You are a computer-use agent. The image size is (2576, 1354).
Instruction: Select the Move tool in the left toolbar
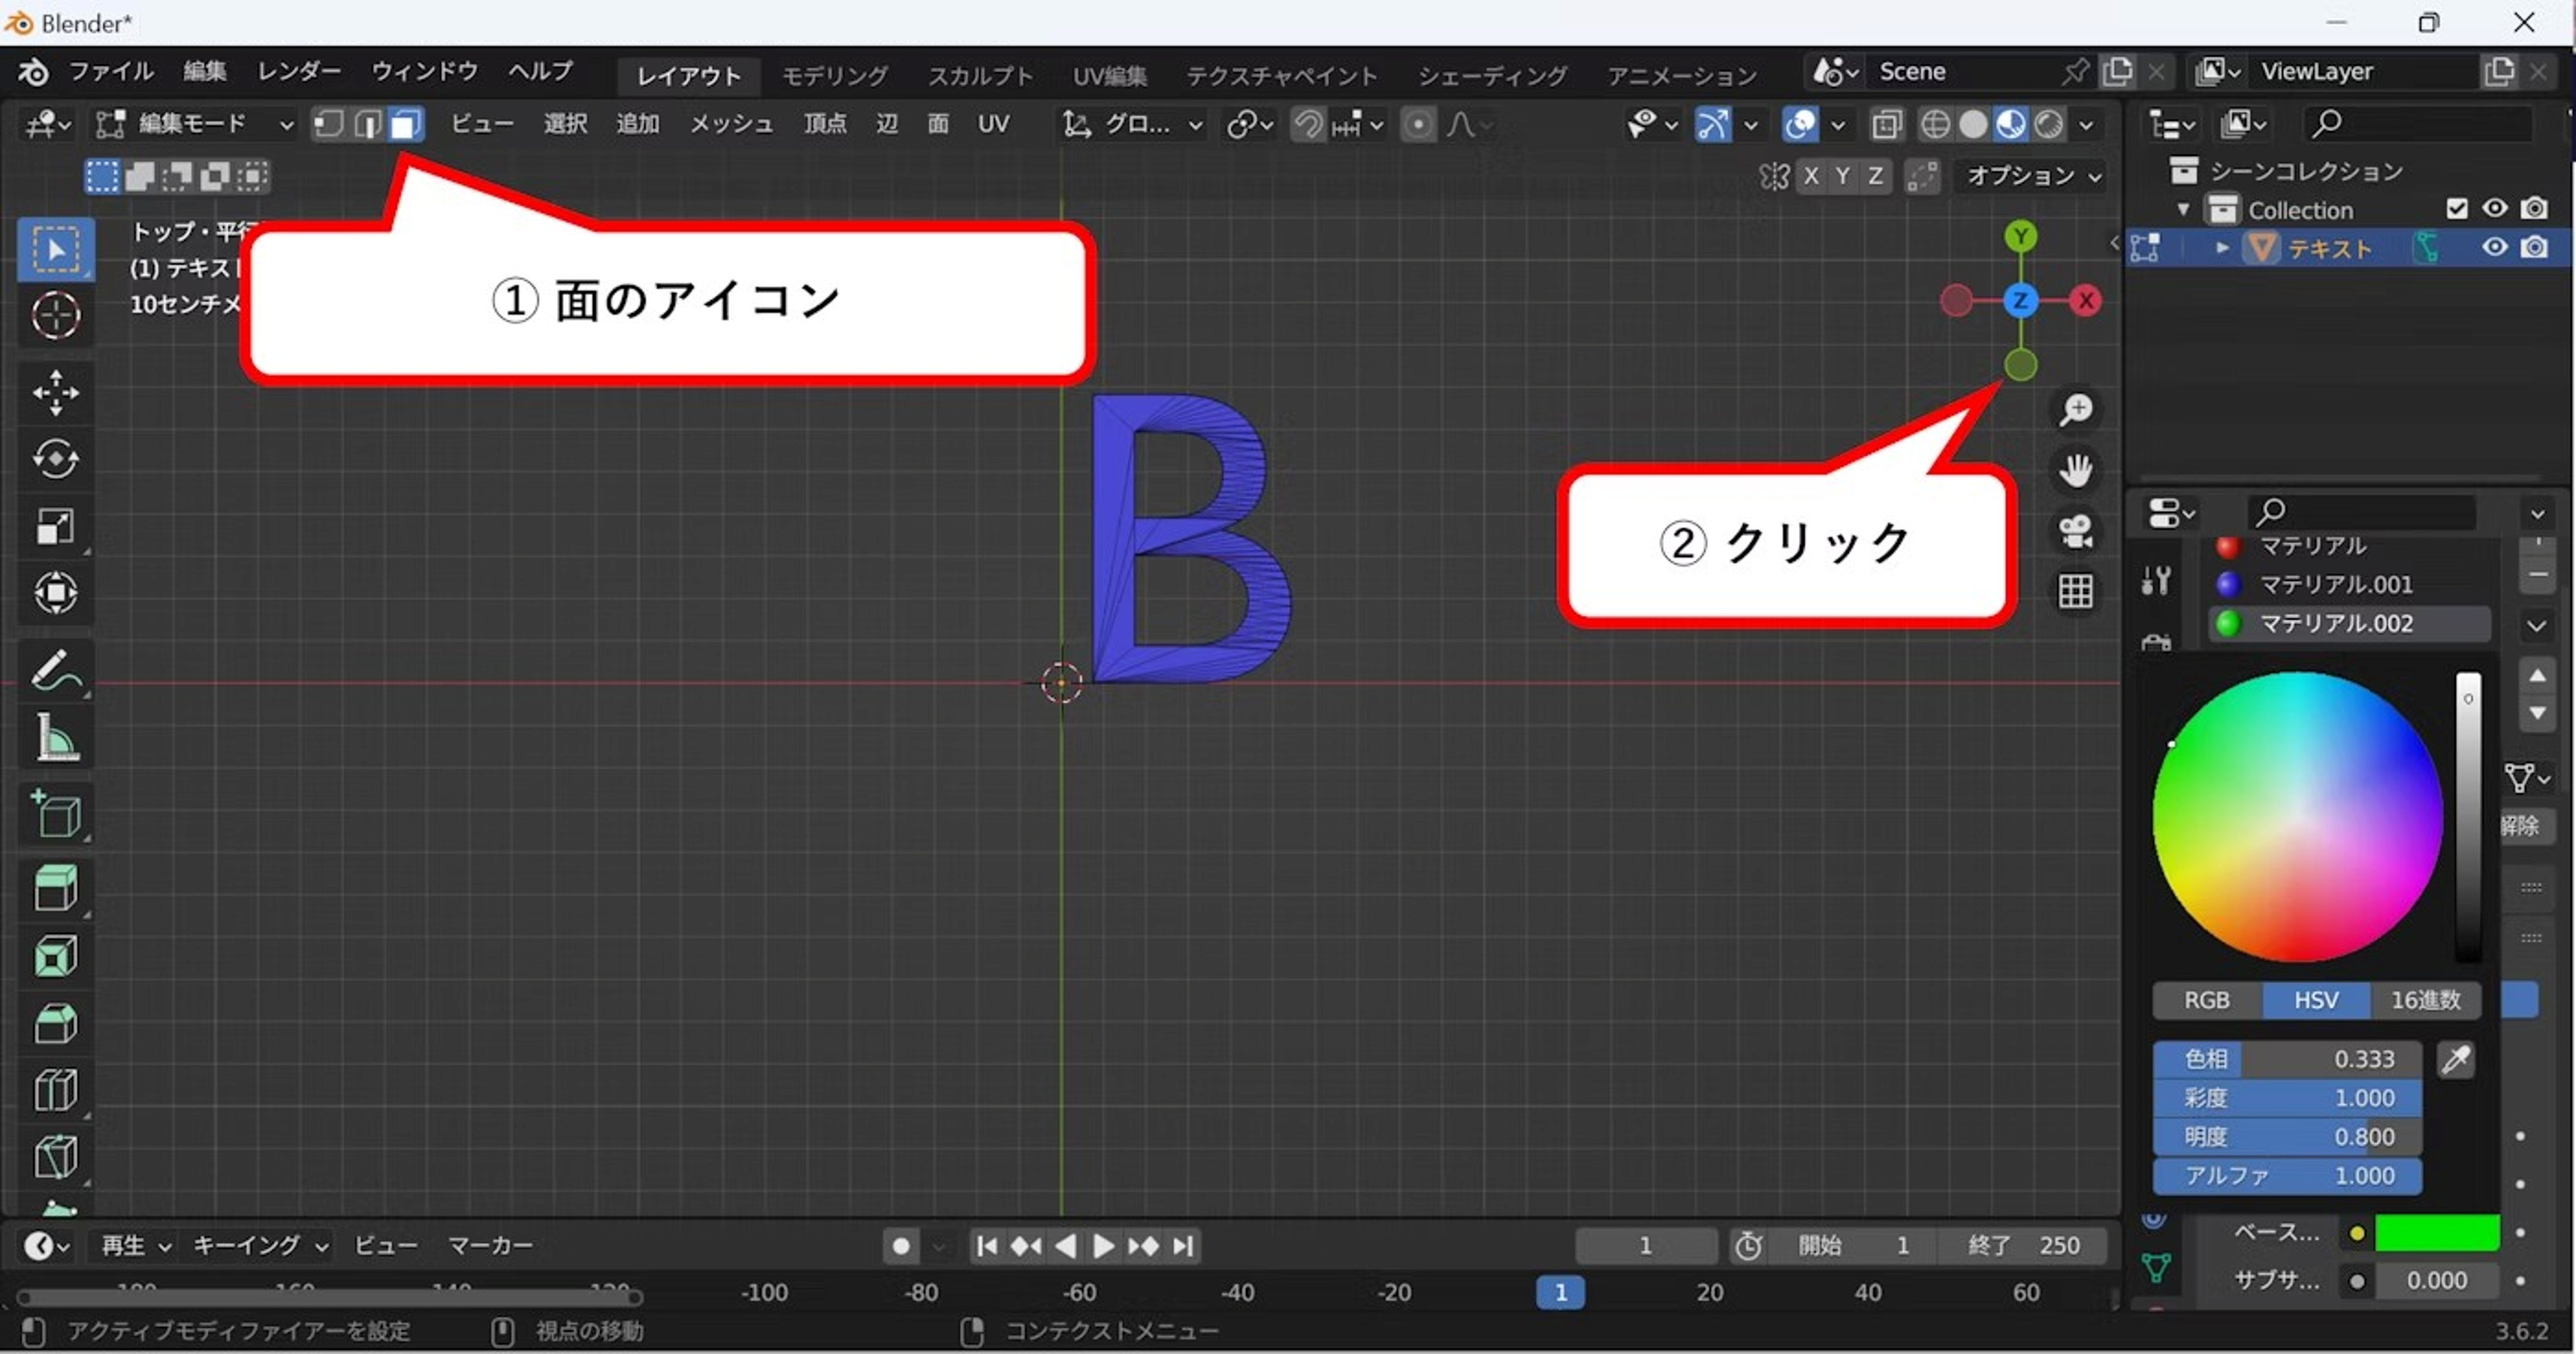click(x=55, y=393)
